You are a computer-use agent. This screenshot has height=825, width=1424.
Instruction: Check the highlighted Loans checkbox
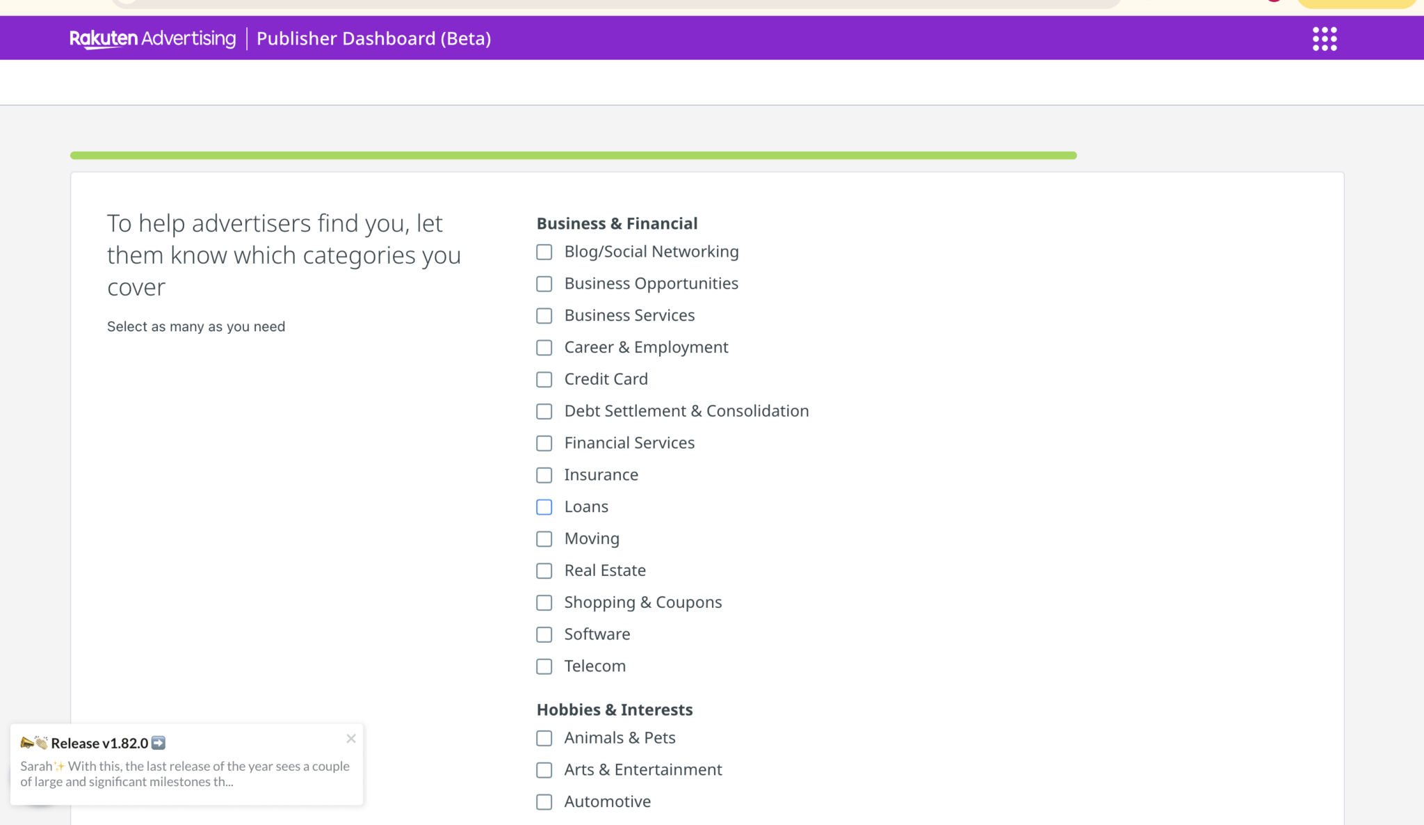(x=544, y=507)
